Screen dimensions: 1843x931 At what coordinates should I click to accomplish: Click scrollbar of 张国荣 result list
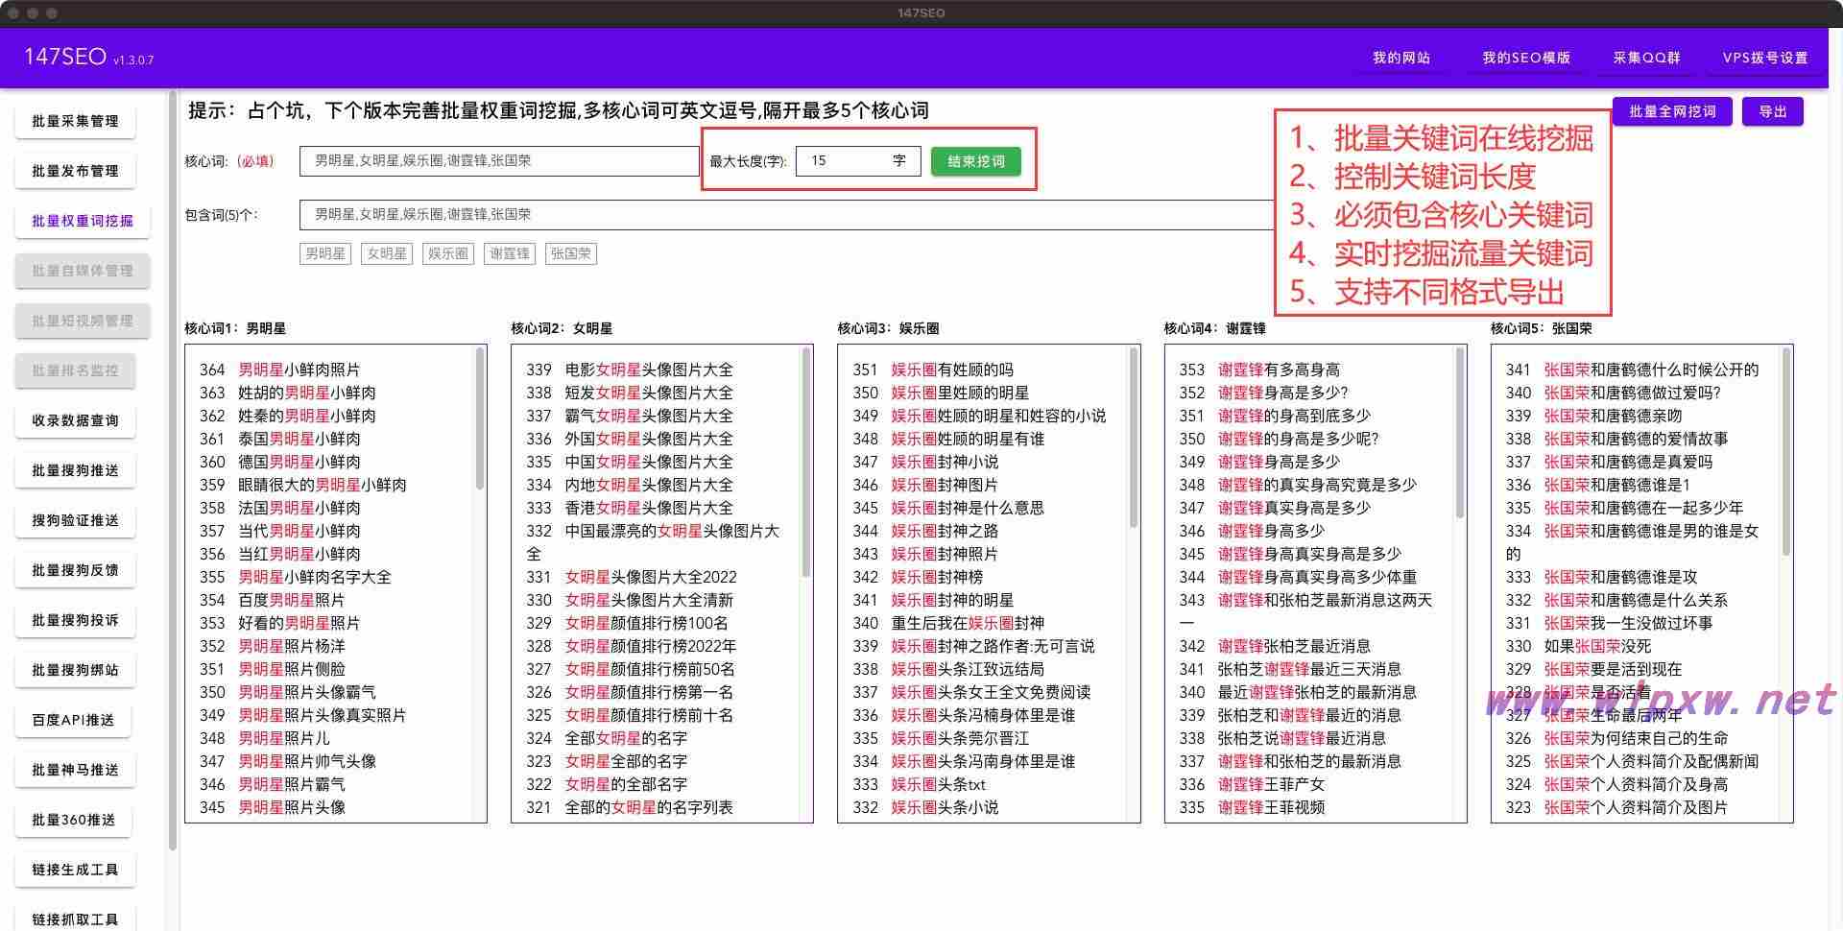tap(1786, 451)
